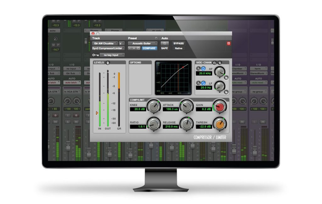Click the preset settings copy icon beside plus
Screen dimensions: 322x204
click(x=138, y=48)
